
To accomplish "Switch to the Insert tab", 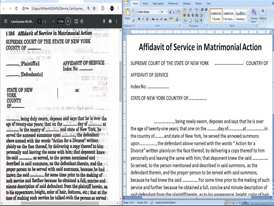I will click(x=145, y=4).
